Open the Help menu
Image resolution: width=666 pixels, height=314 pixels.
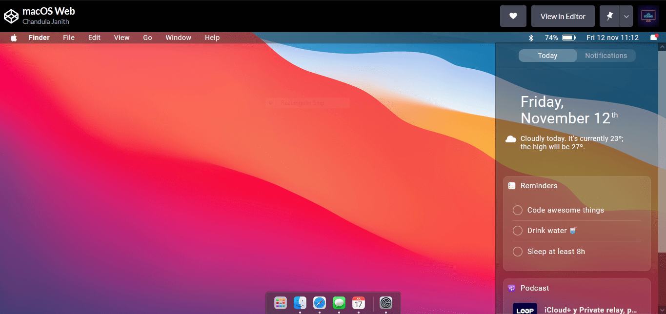(x=212, y=38)
